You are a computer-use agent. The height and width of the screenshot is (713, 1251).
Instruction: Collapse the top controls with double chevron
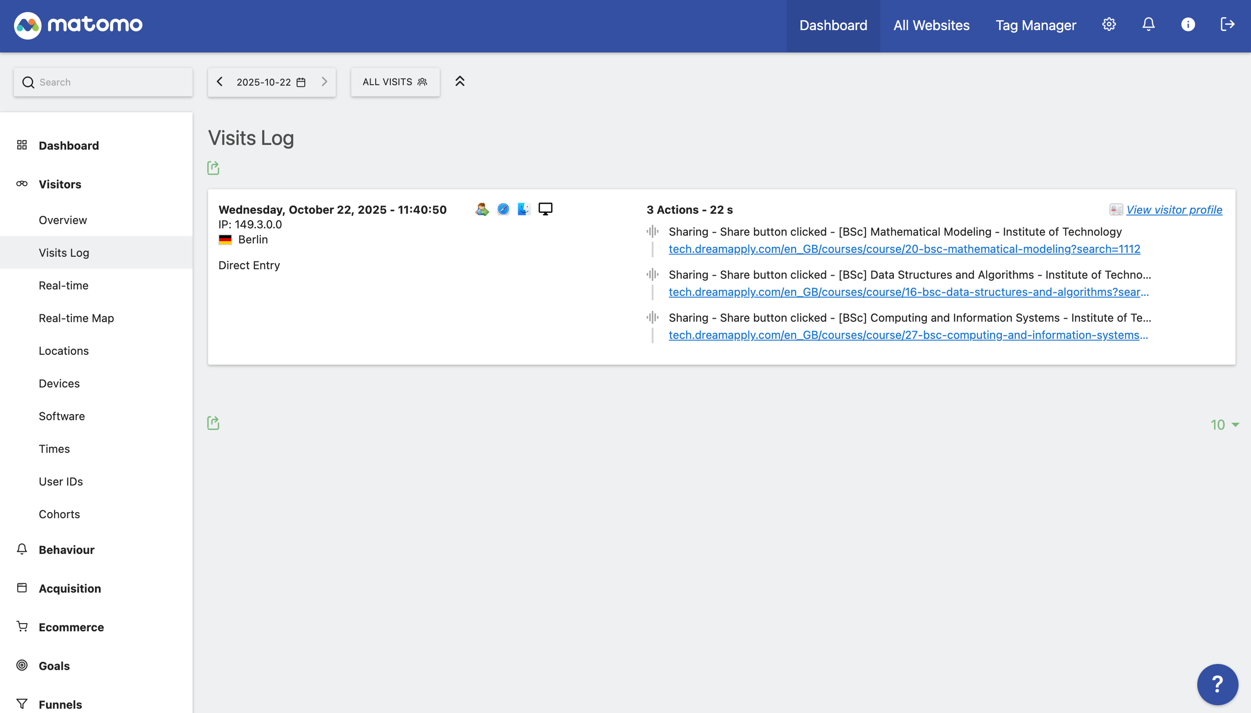coord(460,81)
